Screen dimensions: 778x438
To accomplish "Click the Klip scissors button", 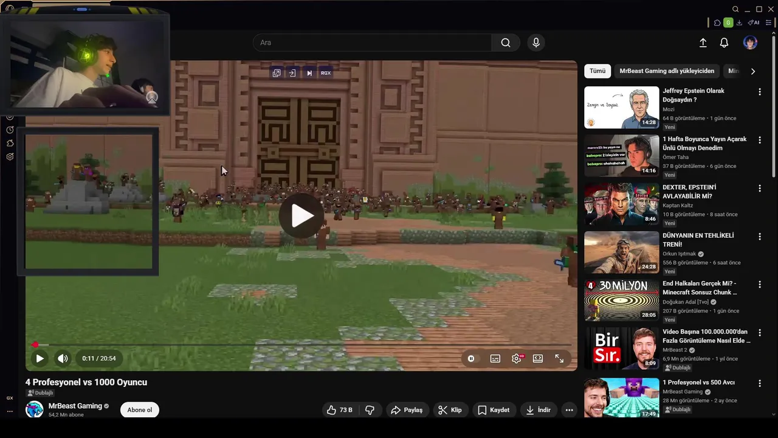I will (x=450, y=410).
